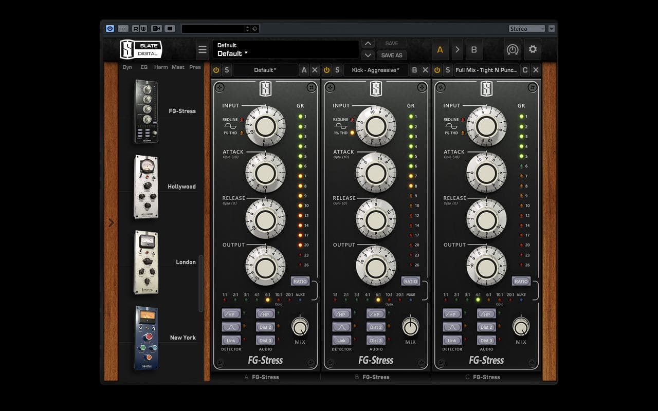The width and height of the screenshot is (658, 411).
Task: Click the meter dial icon beside settings
Action: click(x=513, y=49)
